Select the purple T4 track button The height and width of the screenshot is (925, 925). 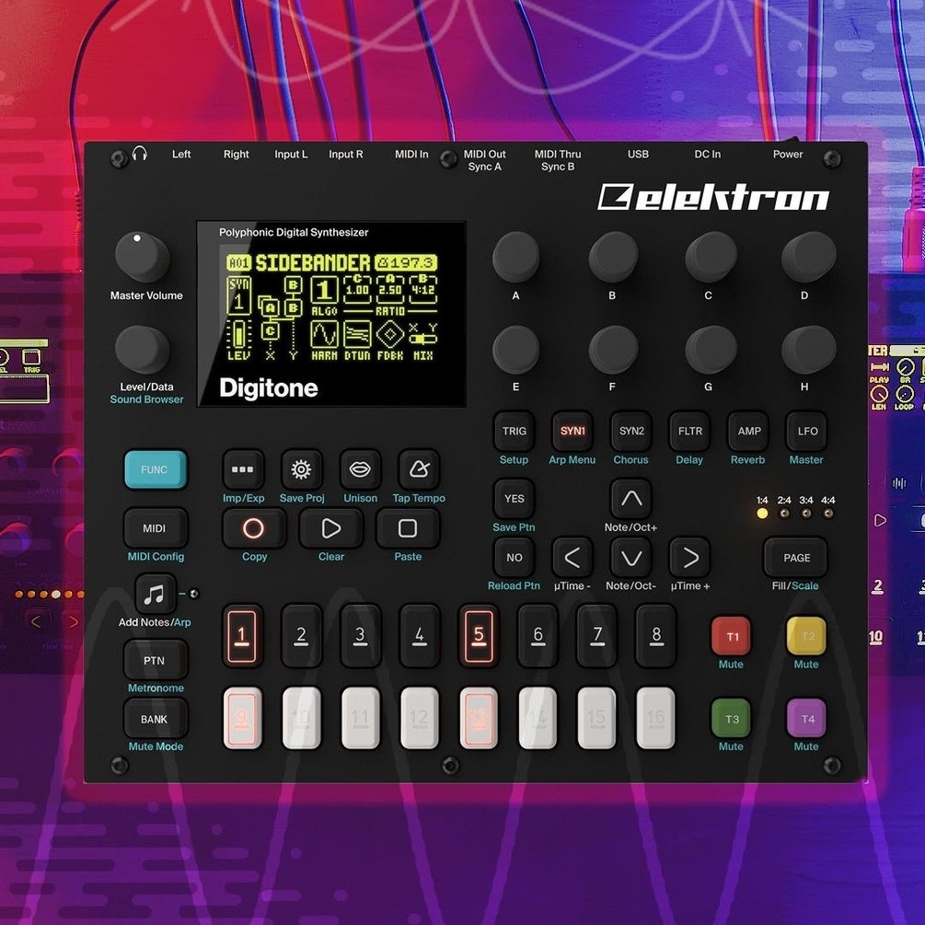click(806, 719)
